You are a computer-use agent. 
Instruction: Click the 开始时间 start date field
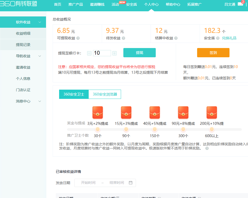click(x=88, y=183)
